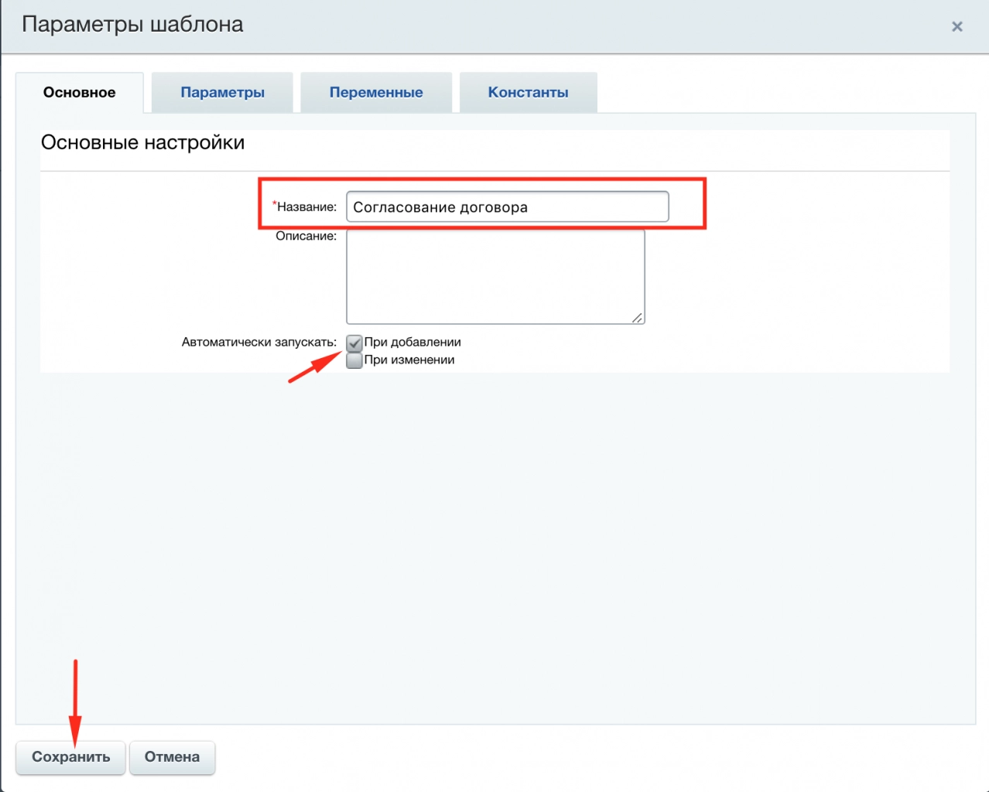The height and width of the screenshot is (792, 989).
Task: Enable the При изменении checkbox
Action: coord(354,360)
